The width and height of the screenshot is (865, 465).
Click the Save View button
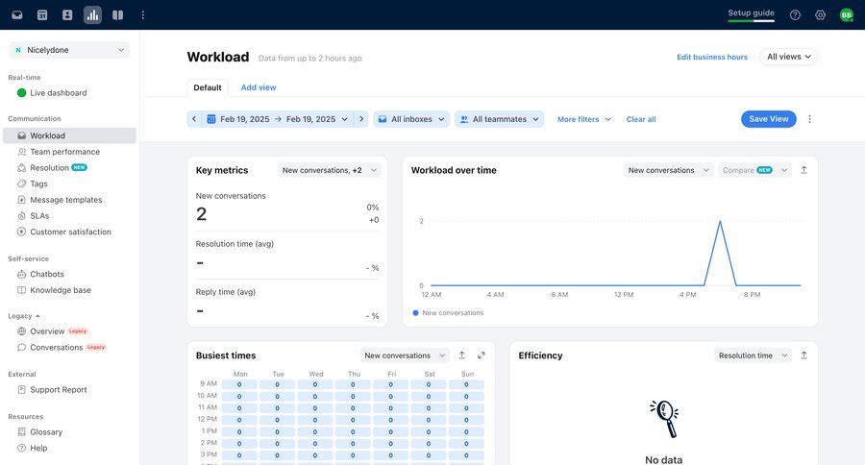point(769,119)
